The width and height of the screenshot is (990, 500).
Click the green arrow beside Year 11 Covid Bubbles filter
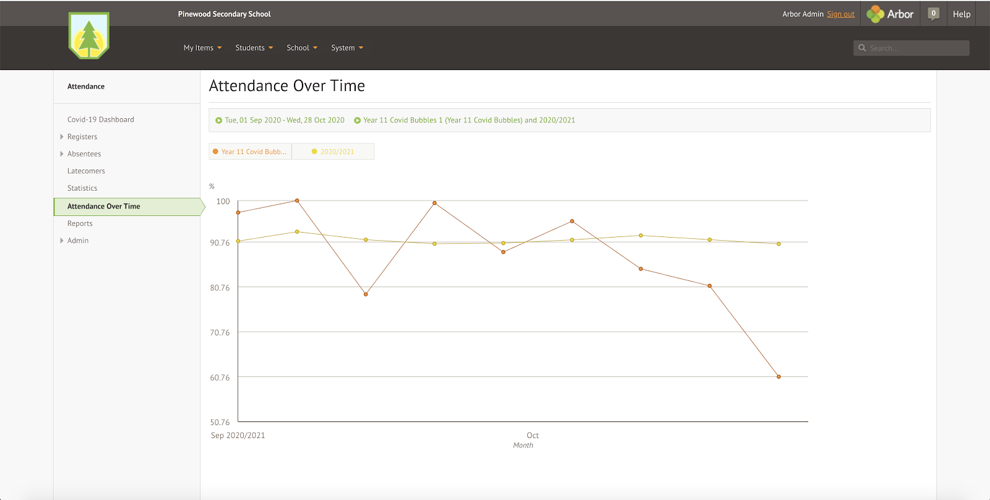tap(357, 121)
